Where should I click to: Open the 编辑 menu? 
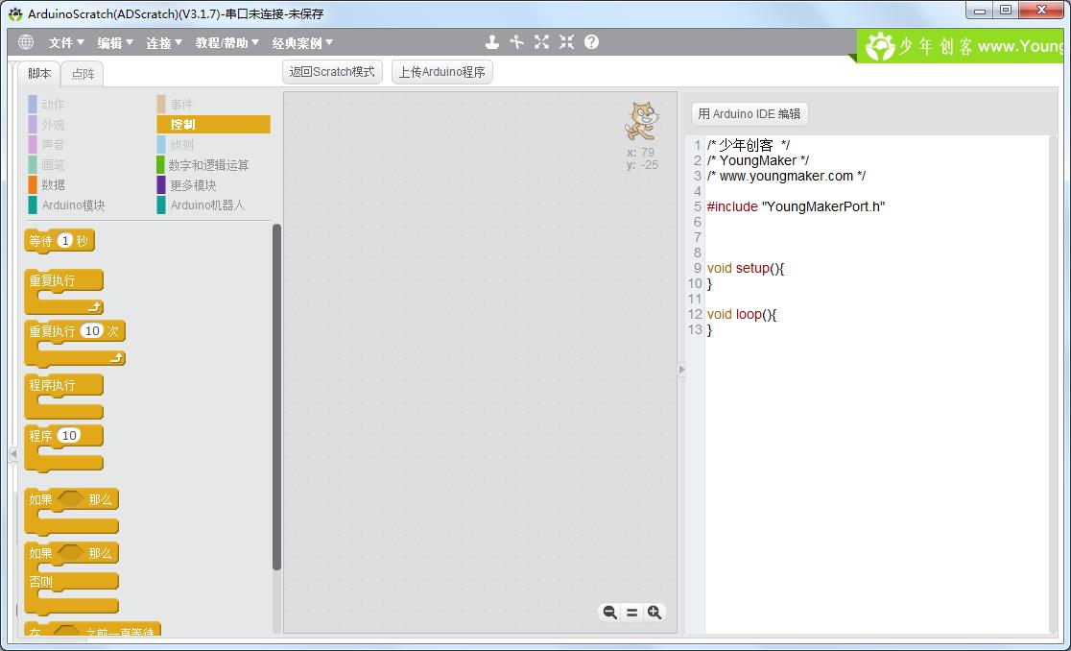[x=115, y=42]
